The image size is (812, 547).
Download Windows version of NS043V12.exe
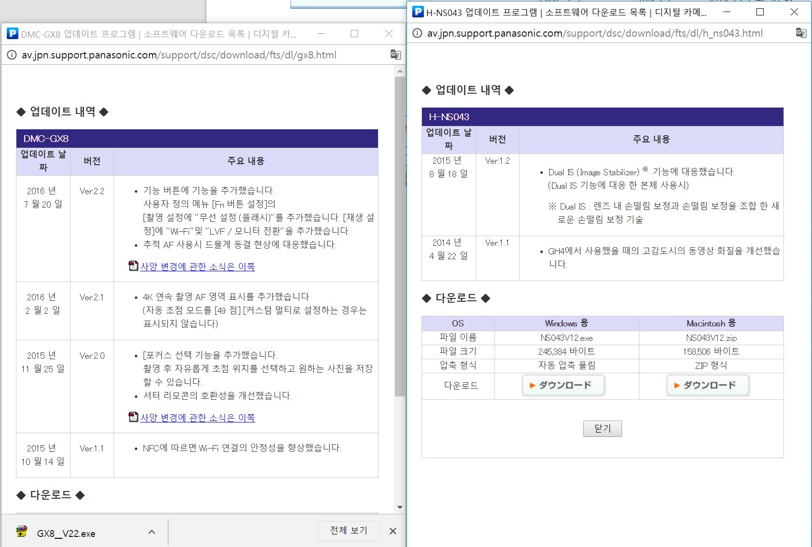tap(563, 385)
